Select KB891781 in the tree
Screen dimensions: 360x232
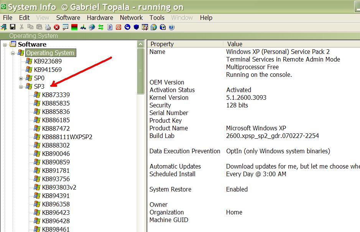56,170
